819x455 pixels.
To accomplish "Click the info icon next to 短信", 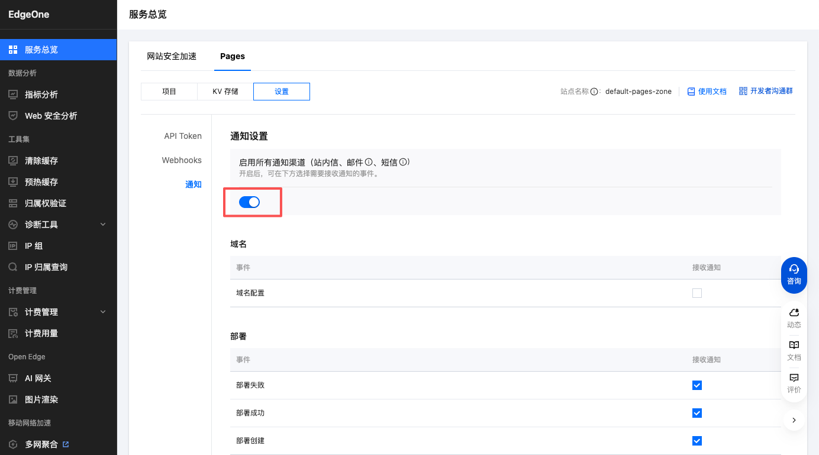I will [x=402, y=162].
